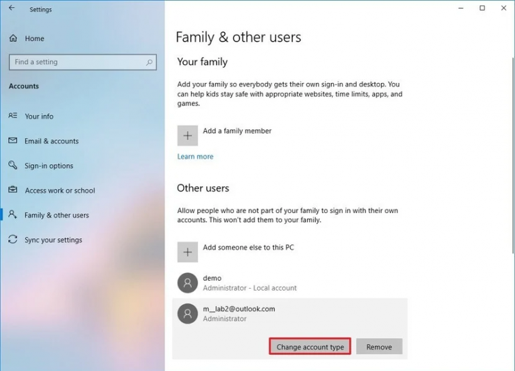The width and height of the screenshot is (515, 371).
Task: Maximize the Settings window
Action: 482,8
